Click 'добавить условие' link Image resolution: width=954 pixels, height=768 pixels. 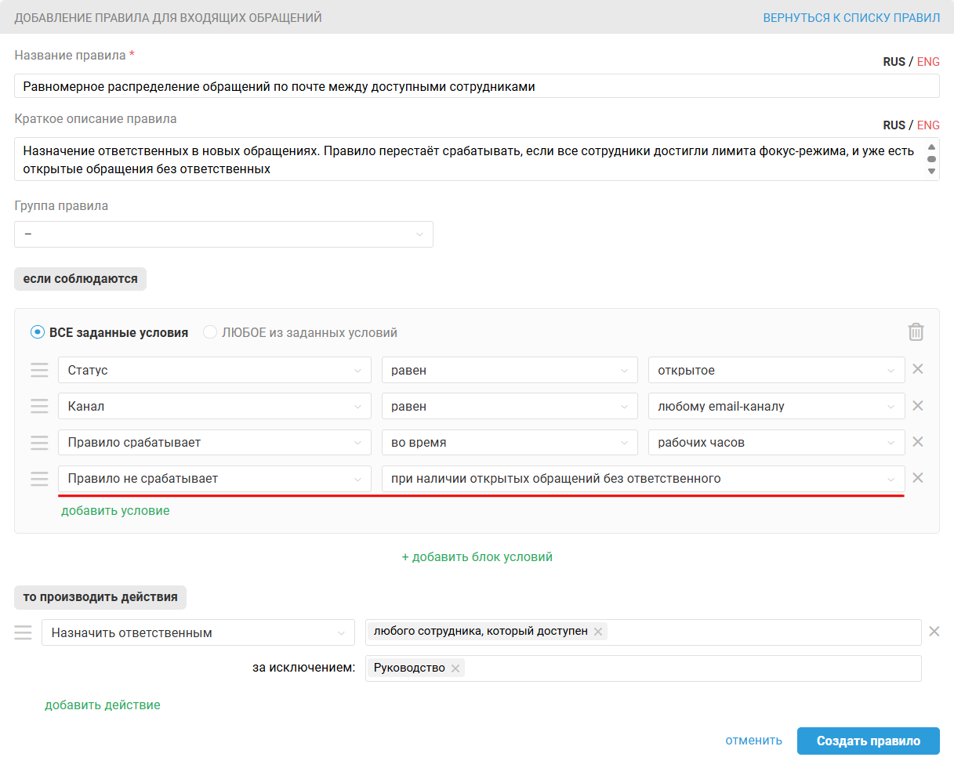(x=115, y=510)
